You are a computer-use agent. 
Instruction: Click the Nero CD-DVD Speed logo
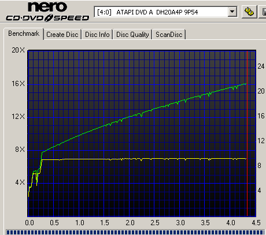pyautogui.click(x=47, y=12)
